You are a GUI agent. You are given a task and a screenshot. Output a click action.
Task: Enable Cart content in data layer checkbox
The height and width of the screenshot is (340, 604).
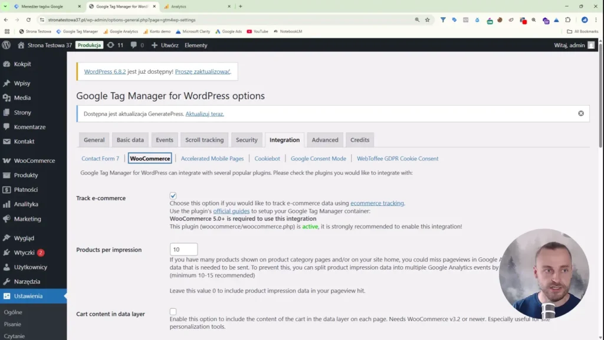(173, 312)
